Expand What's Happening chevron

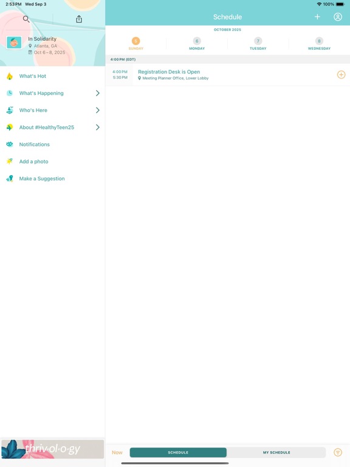98,93
